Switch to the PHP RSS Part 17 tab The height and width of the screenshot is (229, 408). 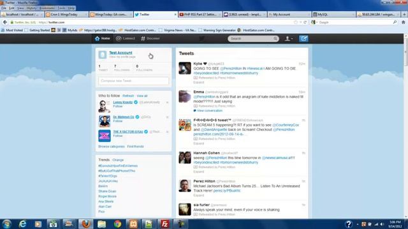coord(200,15)
